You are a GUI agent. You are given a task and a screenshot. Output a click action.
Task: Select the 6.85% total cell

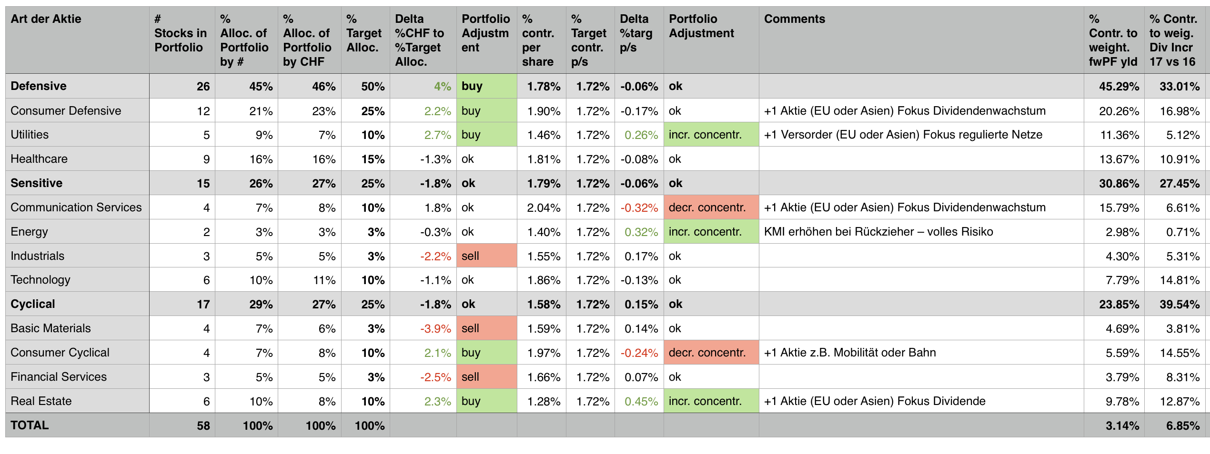1182,426
